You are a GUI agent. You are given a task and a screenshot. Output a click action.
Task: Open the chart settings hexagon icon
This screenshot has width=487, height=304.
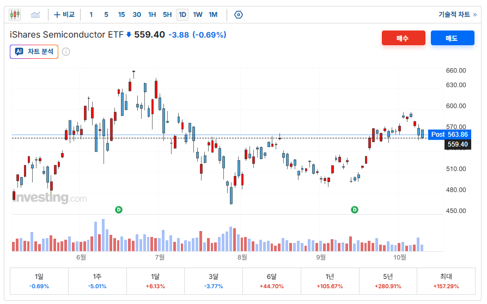[x=238, y=15]
